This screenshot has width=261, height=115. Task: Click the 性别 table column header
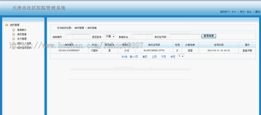(177, 45)
